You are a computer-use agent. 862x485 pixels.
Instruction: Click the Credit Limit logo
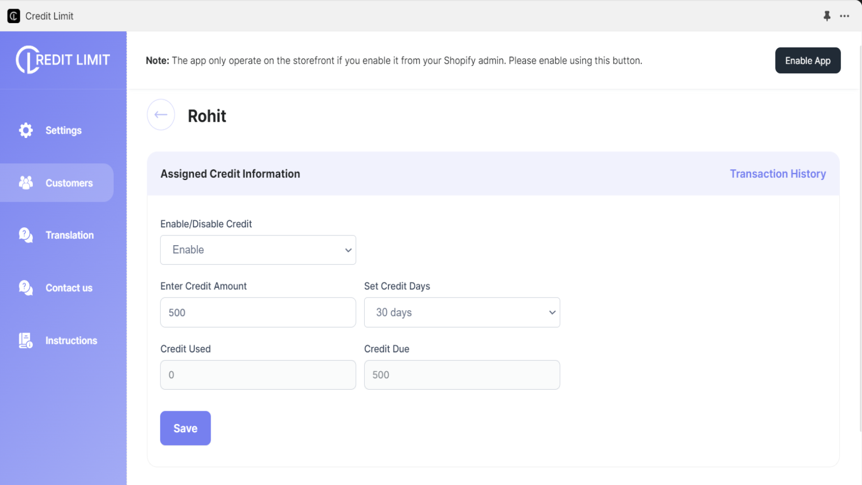(63, 60)
